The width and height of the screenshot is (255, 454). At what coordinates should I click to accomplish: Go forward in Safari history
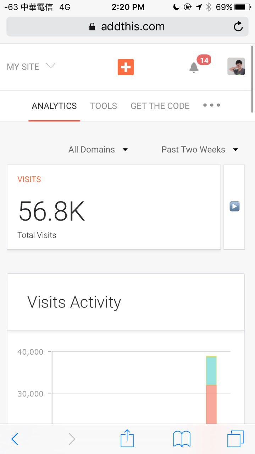[72, 439]
